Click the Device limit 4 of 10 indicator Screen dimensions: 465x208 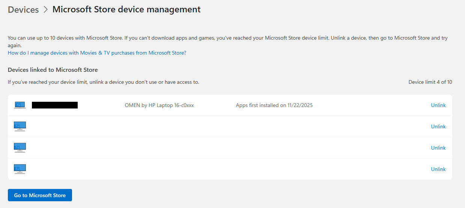(x=430, y=82)
